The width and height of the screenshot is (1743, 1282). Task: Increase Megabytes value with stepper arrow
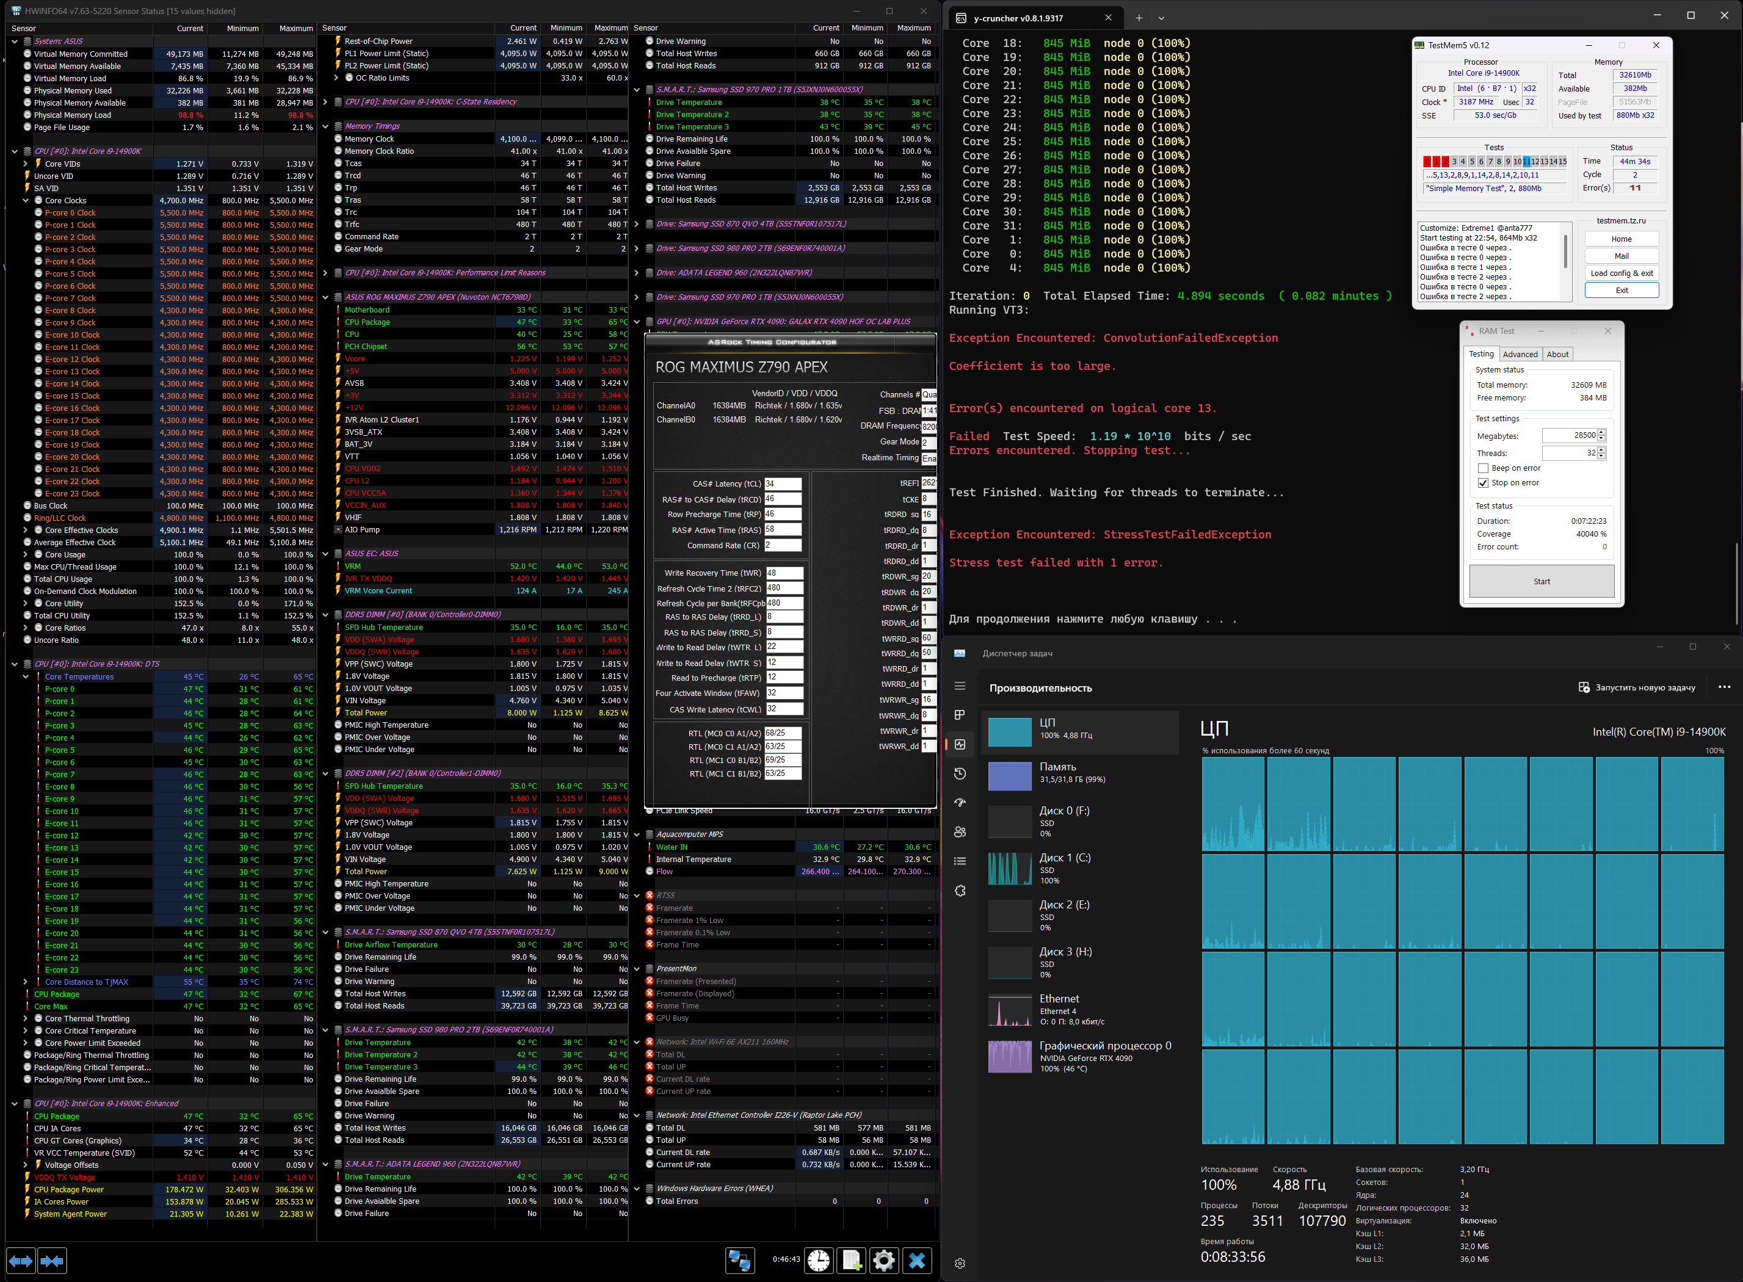point(1602,432)
